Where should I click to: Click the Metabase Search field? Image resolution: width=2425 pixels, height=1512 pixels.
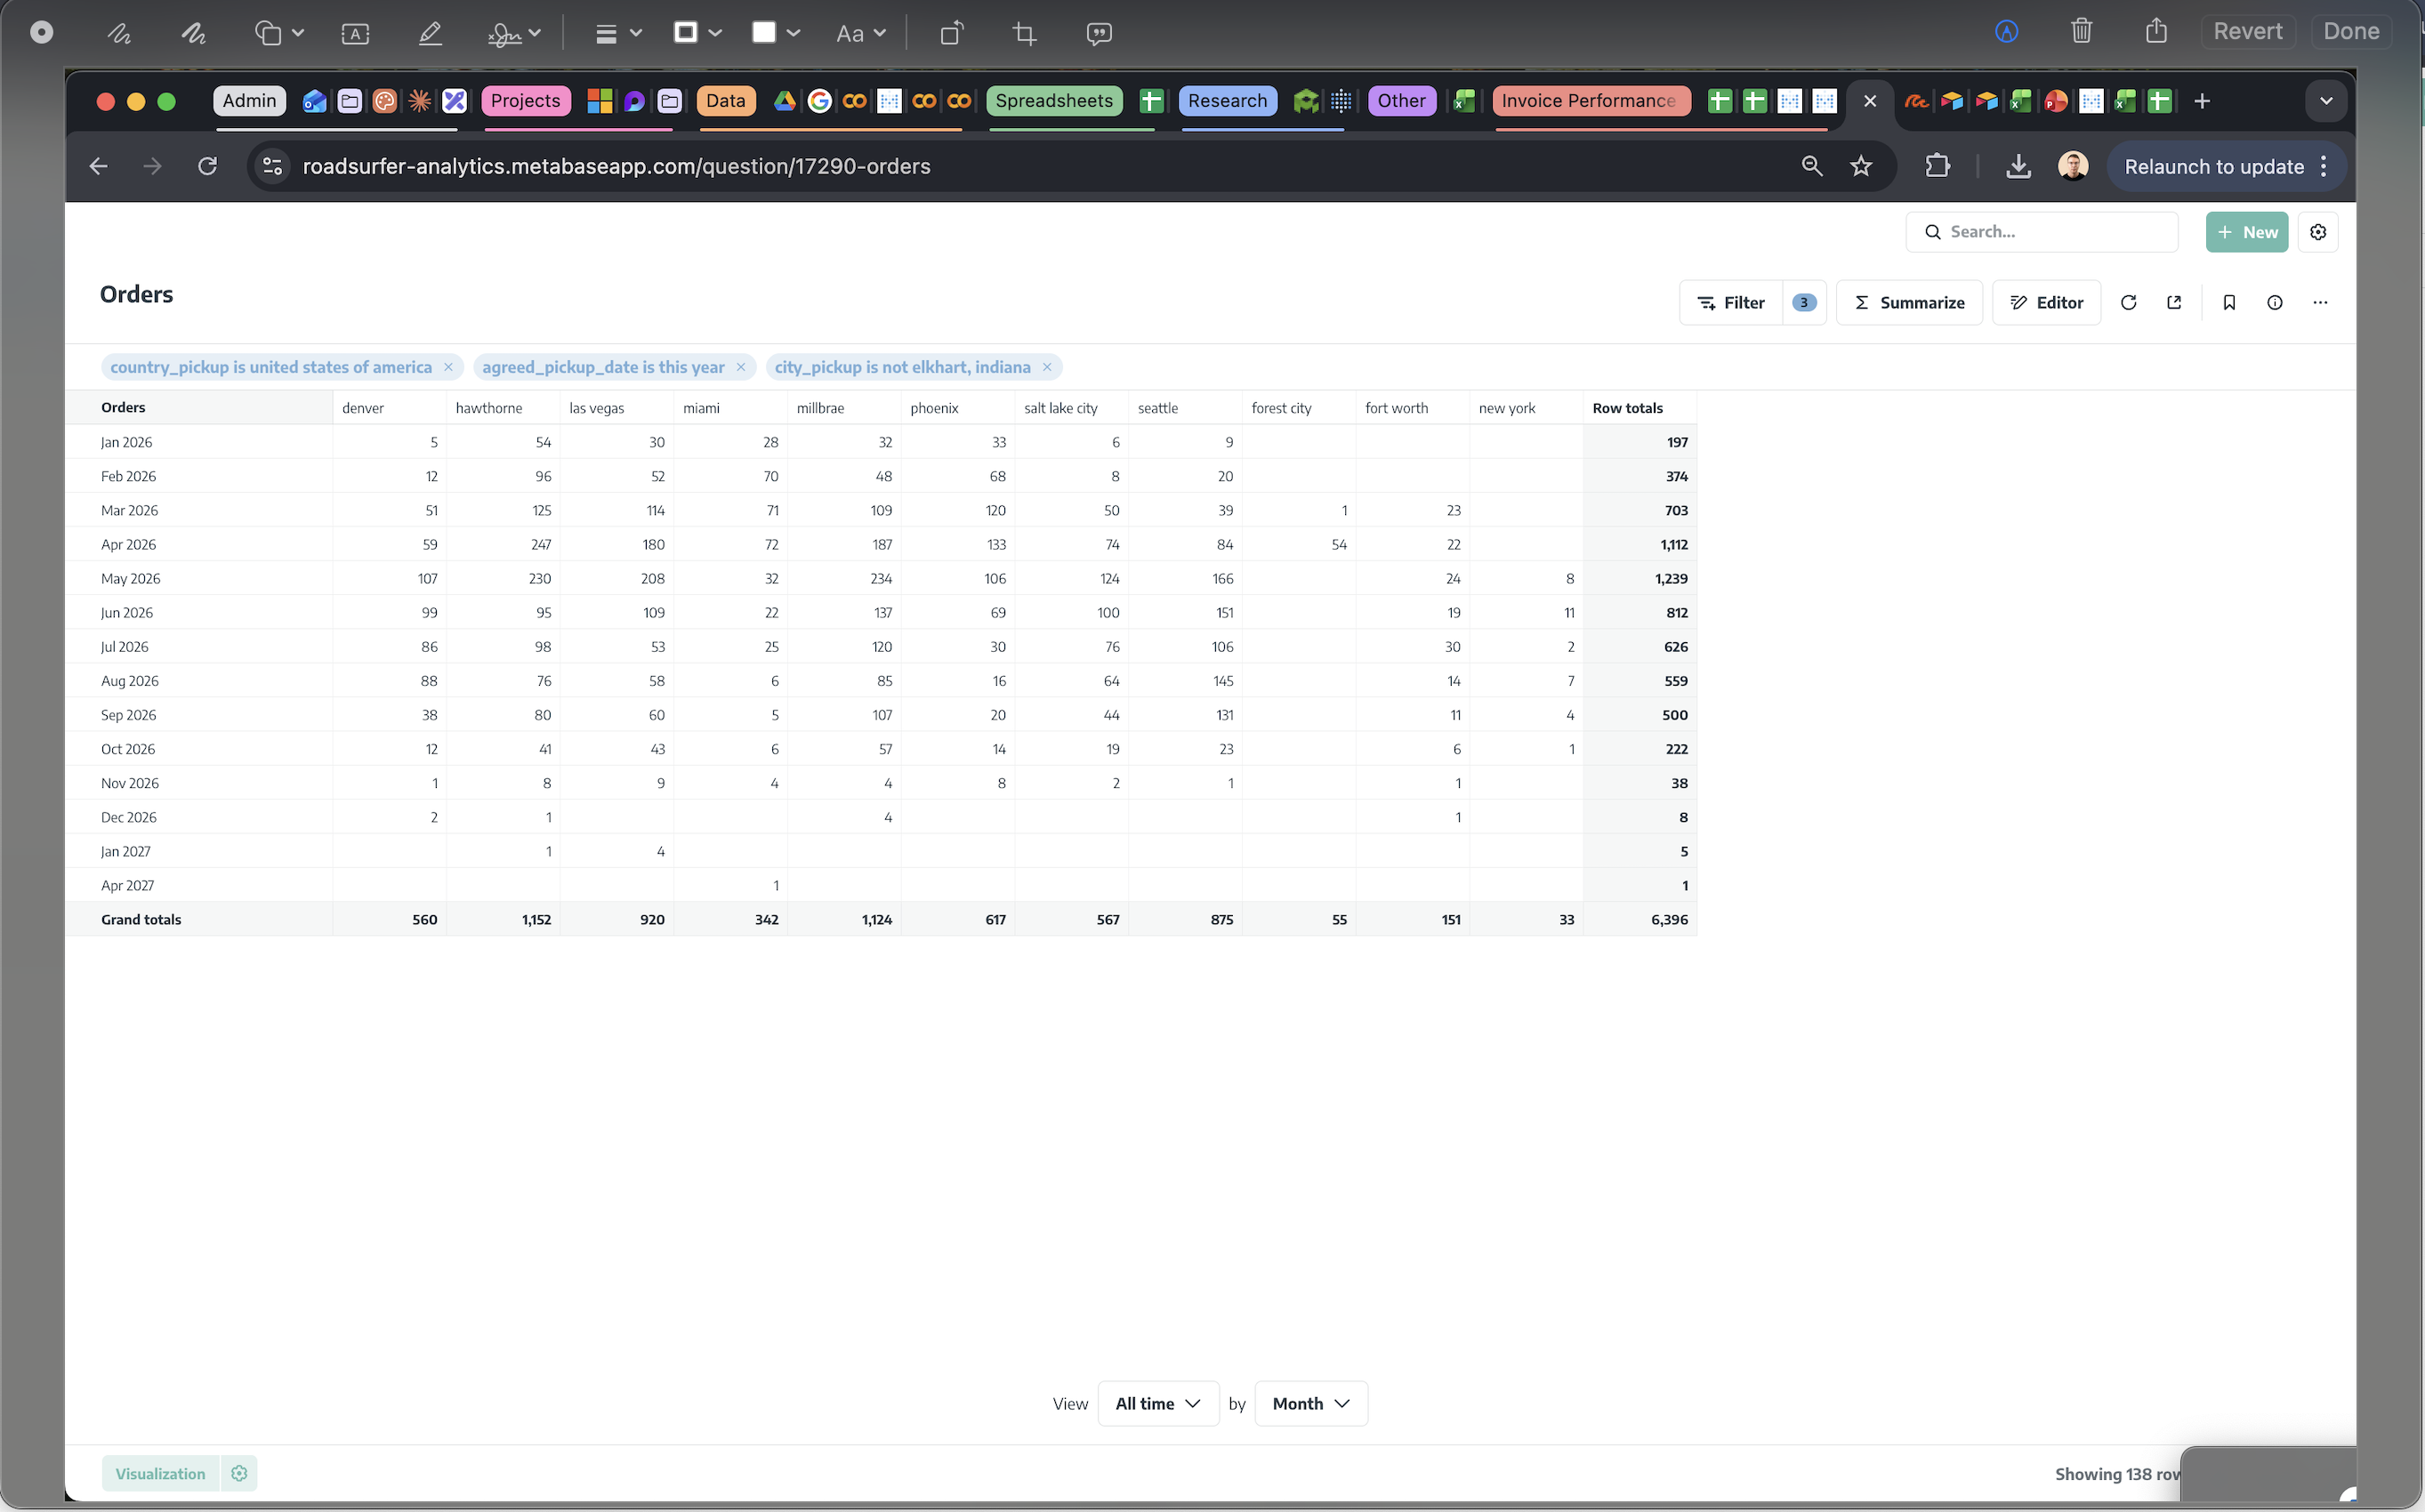(x=2042, y=232)
